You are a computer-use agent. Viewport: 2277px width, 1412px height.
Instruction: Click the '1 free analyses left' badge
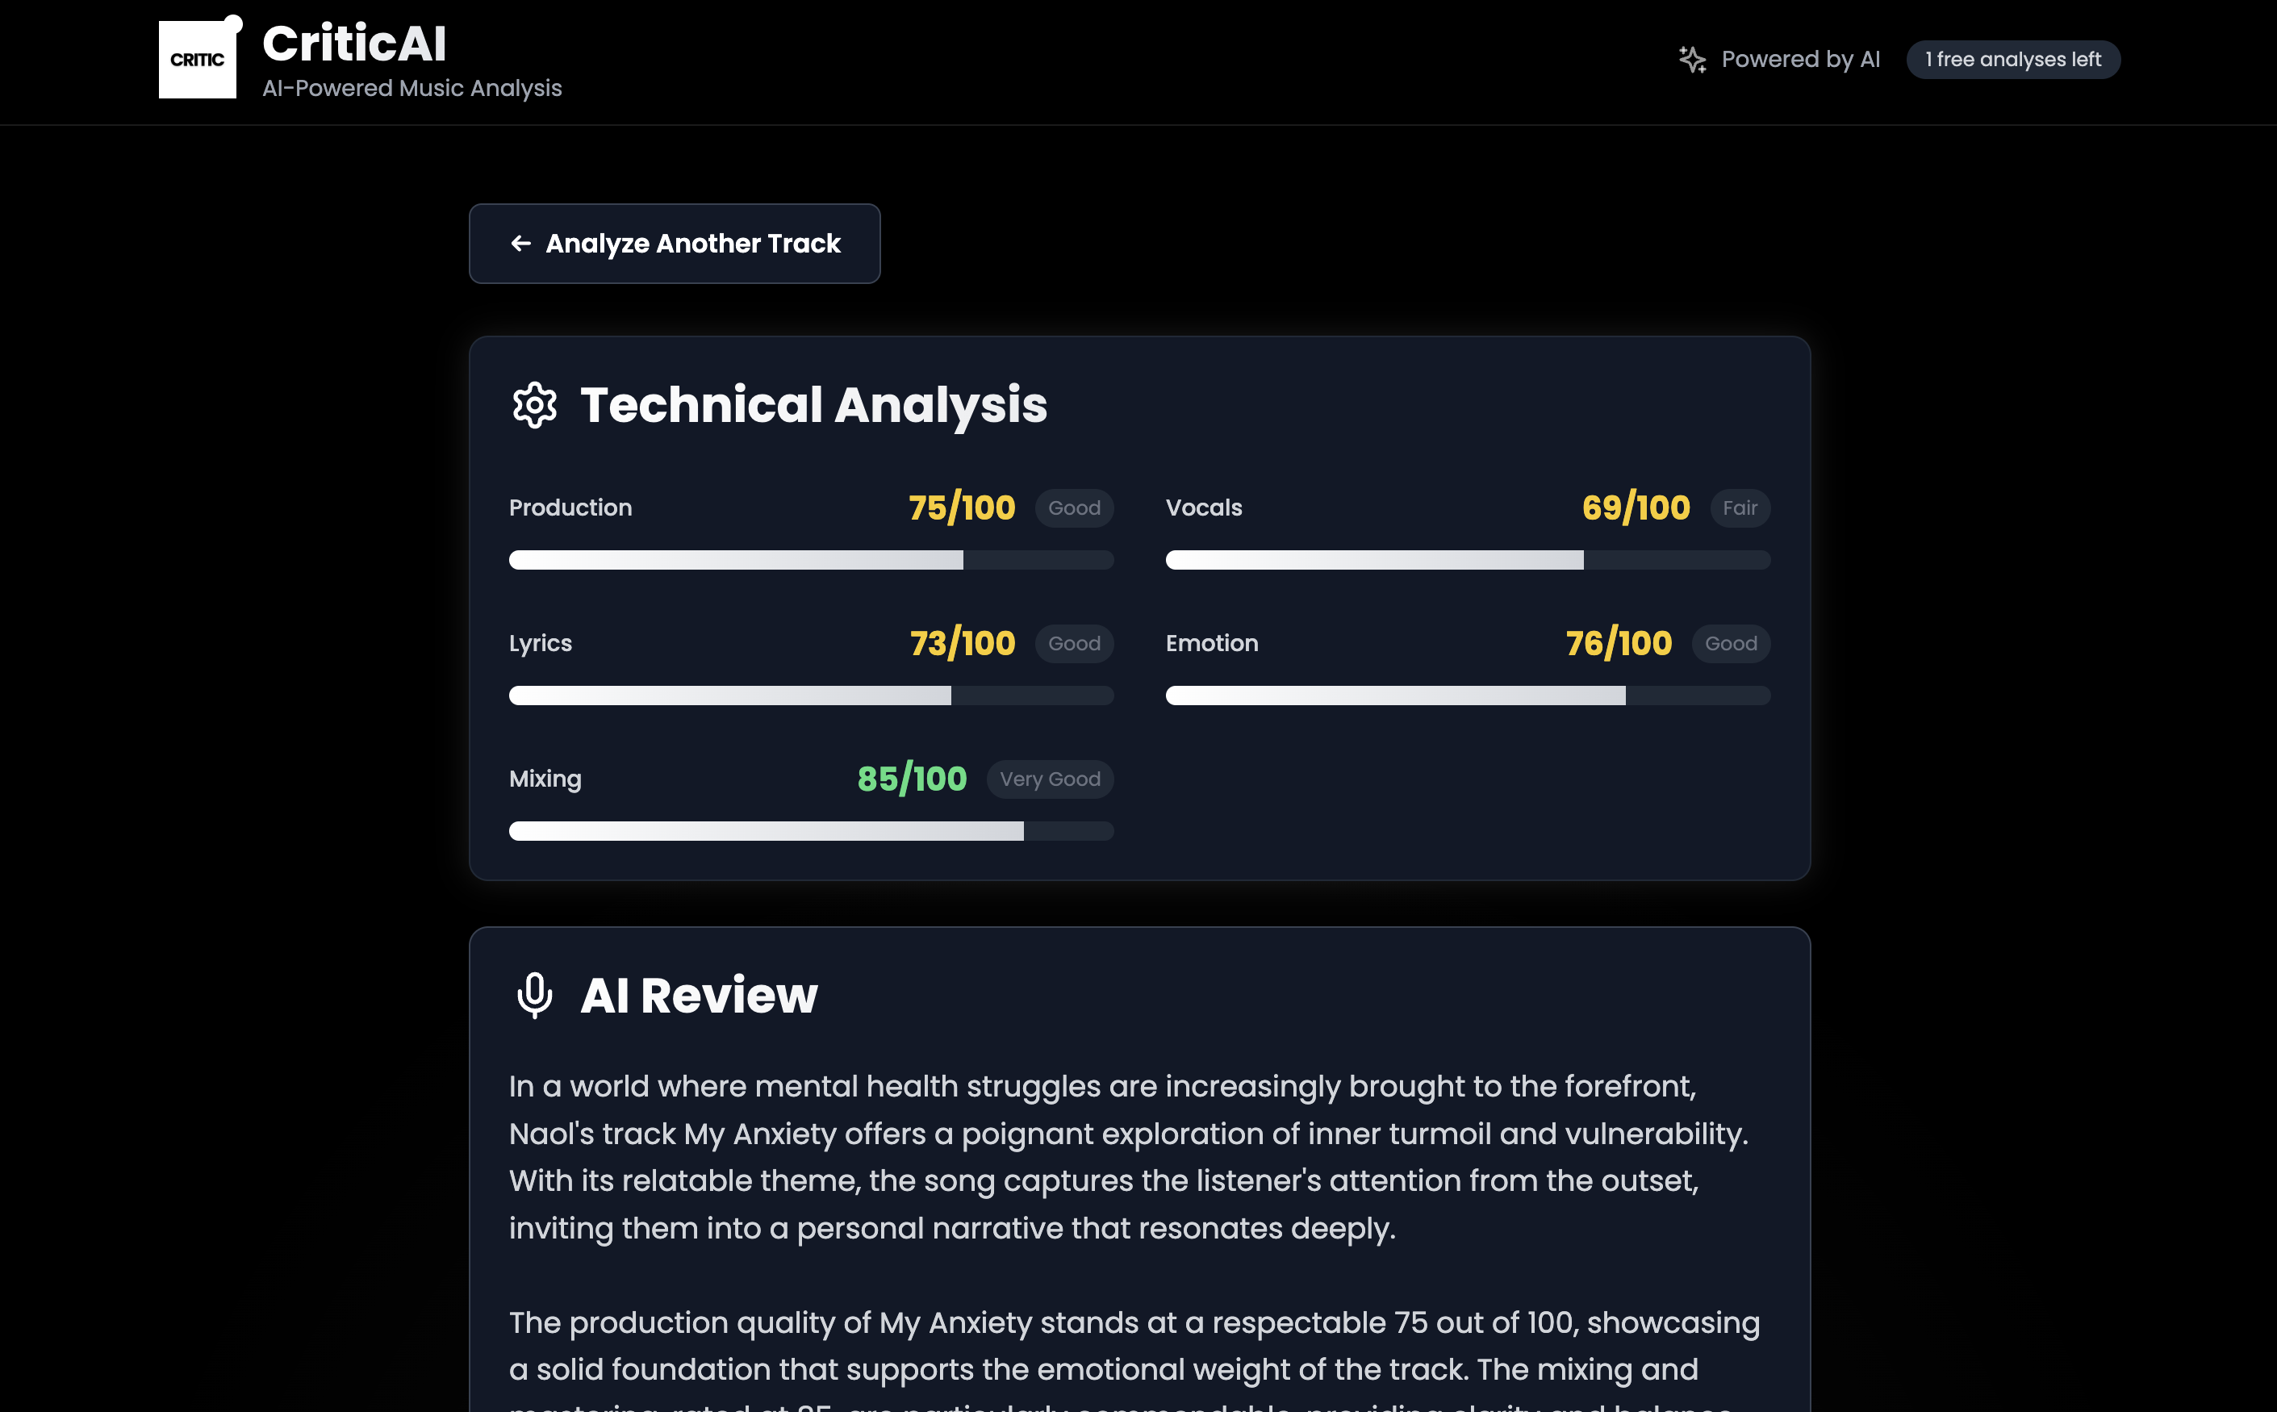[x=2013, y=60]
